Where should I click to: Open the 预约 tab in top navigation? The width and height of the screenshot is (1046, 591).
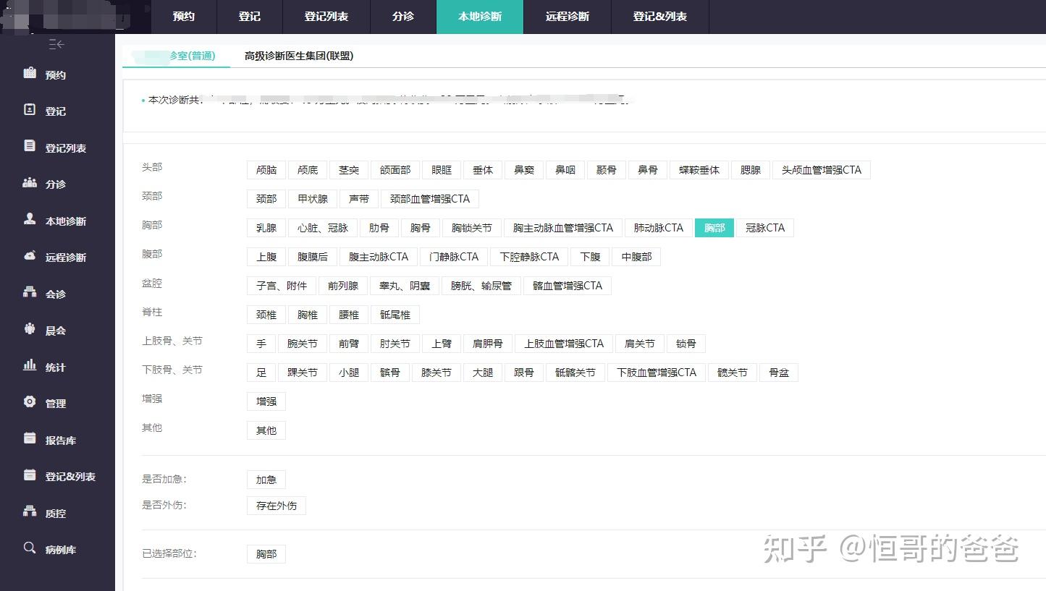tap(184, 17)
